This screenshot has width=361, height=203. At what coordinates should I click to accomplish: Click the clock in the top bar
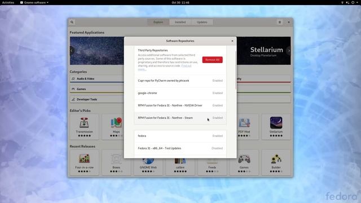coord(180,2)
